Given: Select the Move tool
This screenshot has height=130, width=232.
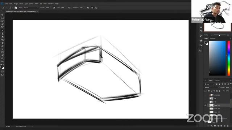Looking at the screenshot, I should (x=3, y=15).
